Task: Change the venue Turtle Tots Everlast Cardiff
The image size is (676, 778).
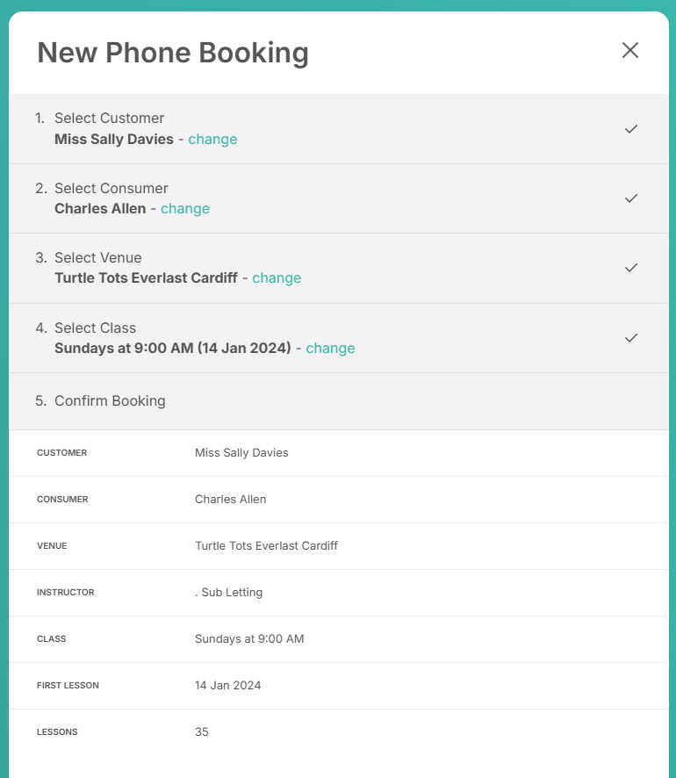Action: coord(277,278)
